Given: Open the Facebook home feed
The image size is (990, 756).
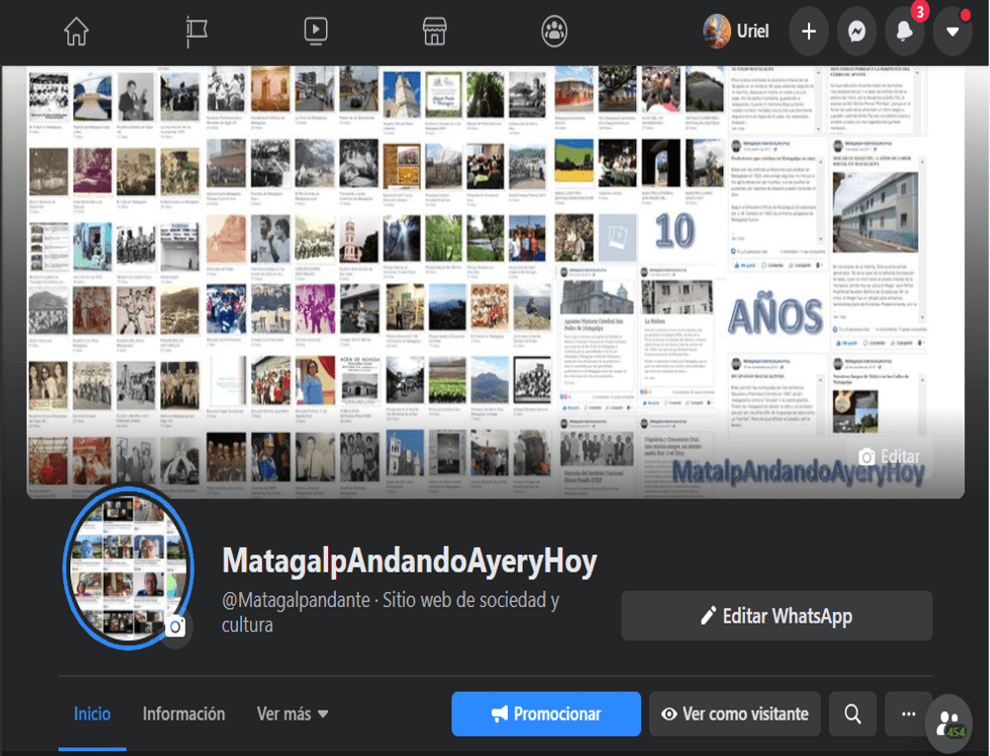Looking at the screenshot, I should pos(78,31).
